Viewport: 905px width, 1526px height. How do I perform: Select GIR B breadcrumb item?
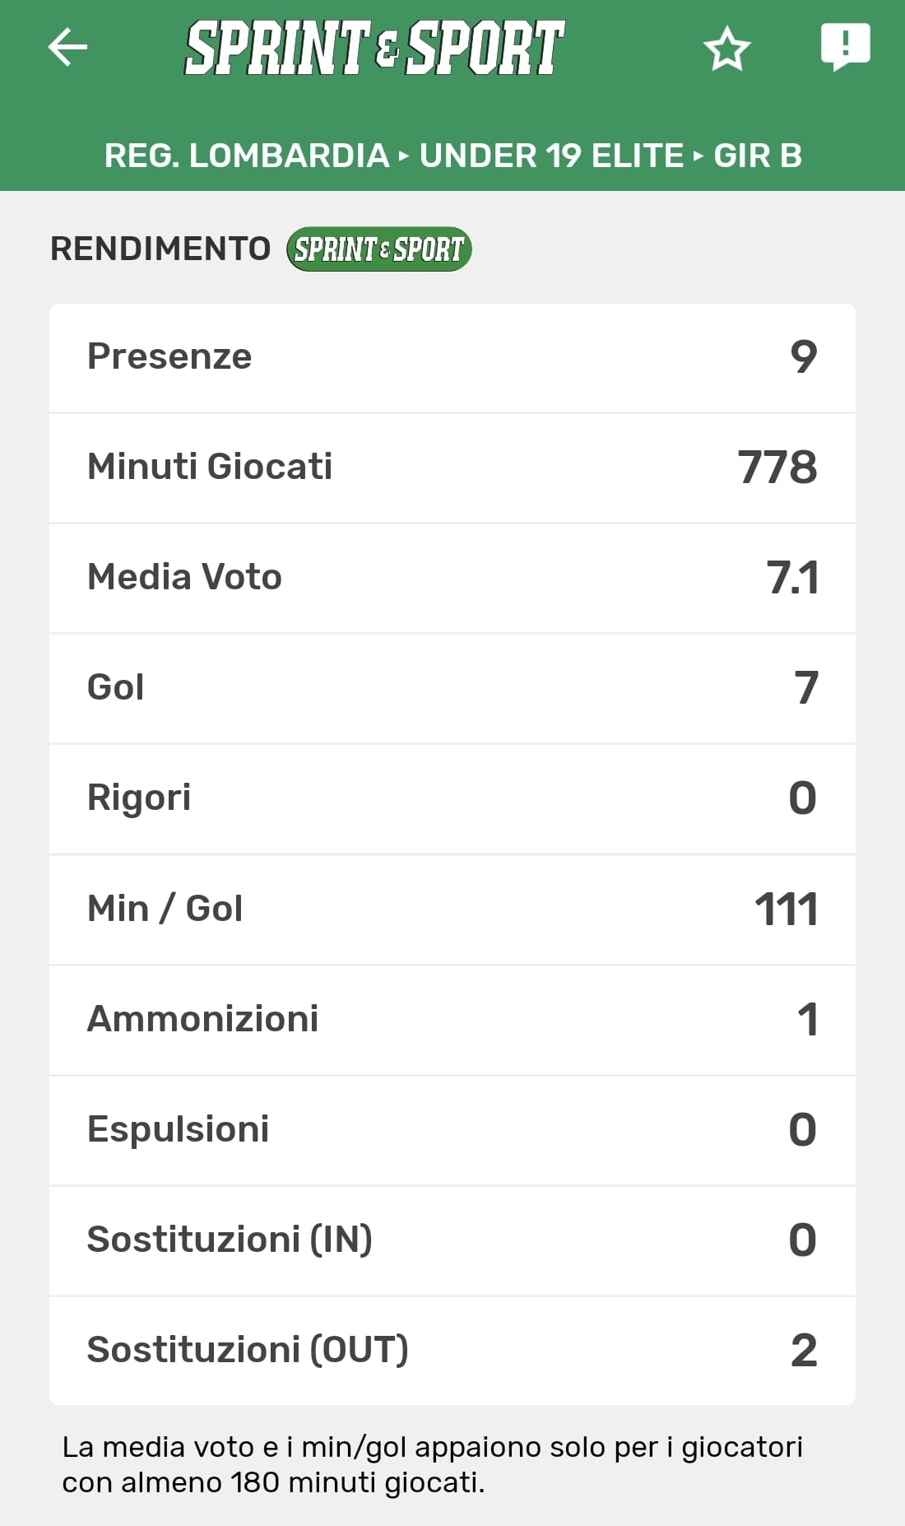(x=758, y=156)
